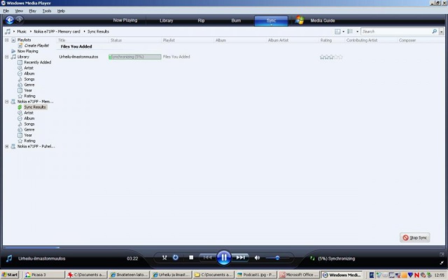
Task: Select Sync Results under Nokia memory card
Action: [35, 107]
